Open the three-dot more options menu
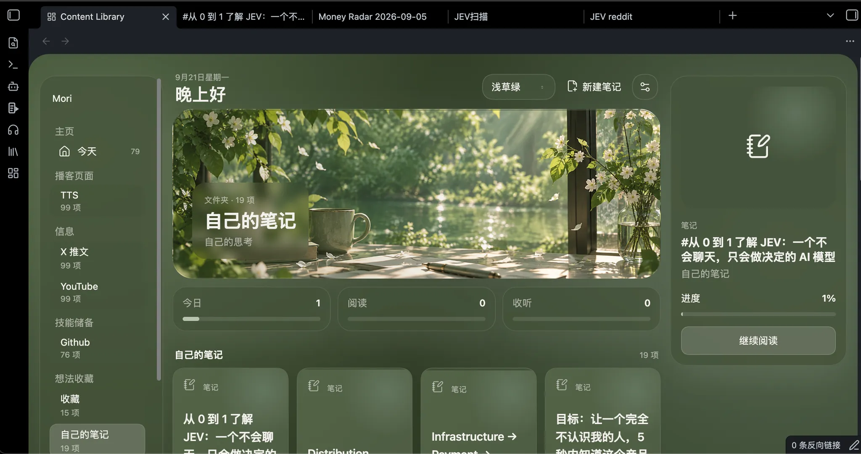Image resolution: width=861 pixels, height=454 pixels. (x=850, y=41)
